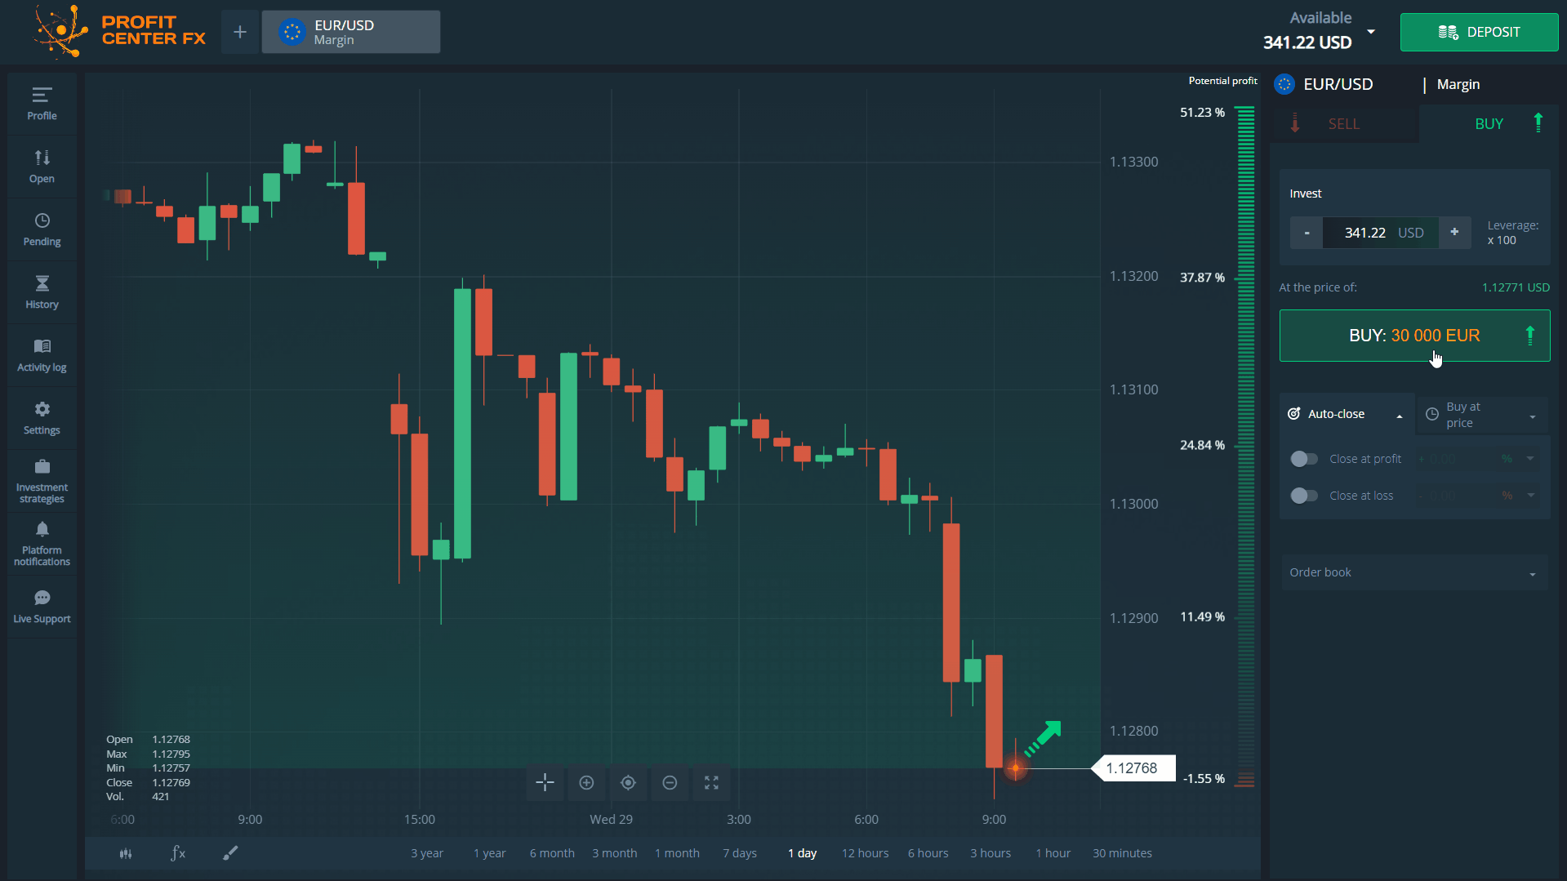This screenshot has height=881, width=1567.
Task: Click the 1.12768 current price label
Action: (1132, 768)
